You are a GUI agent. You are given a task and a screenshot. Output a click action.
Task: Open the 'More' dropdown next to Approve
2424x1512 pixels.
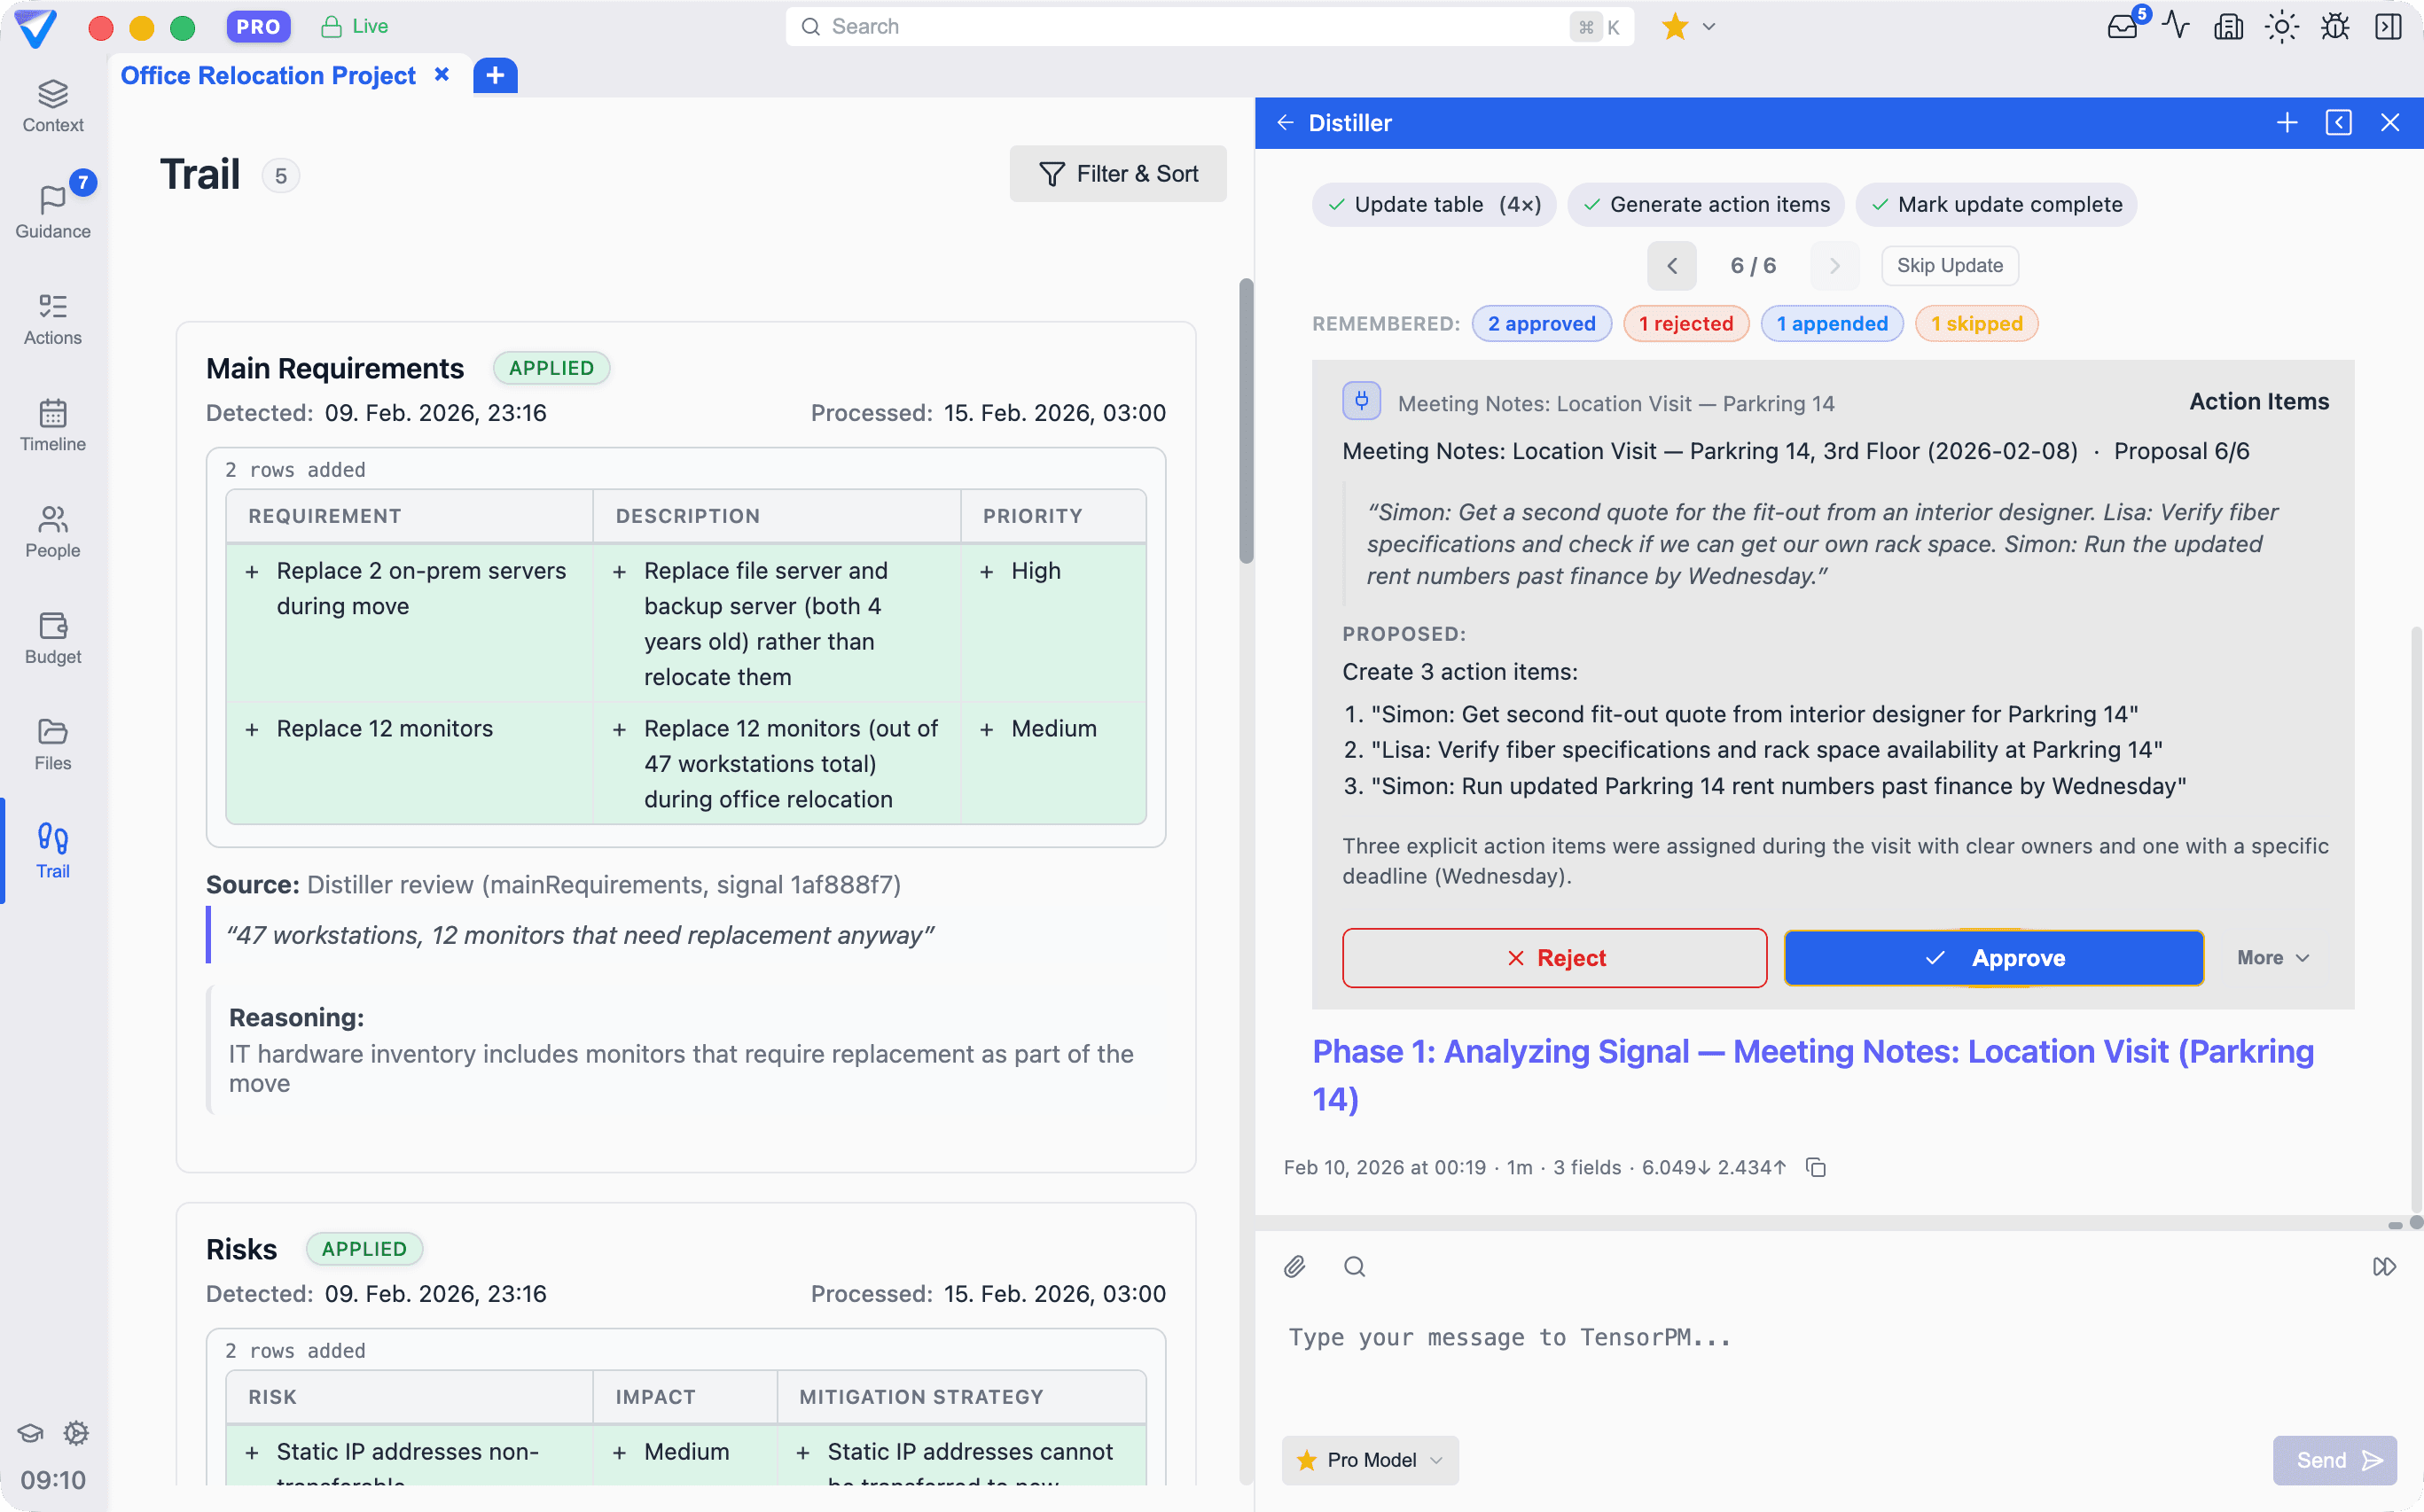point(2271,957)
